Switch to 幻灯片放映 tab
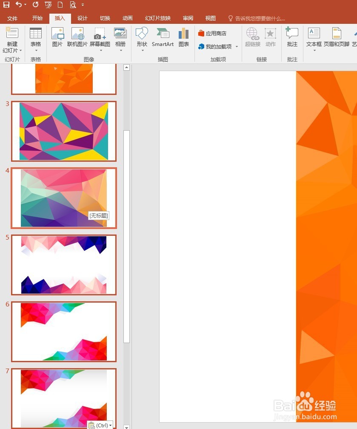The image size is (357, 429). (158, 18)
